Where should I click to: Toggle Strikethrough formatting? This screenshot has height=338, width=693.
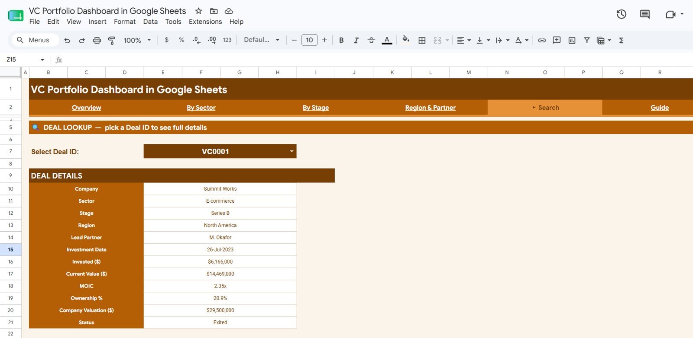click(371, 40)
